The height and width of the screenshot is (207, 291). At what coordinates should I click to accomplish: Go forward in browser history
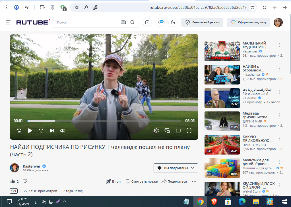(285, 7)
